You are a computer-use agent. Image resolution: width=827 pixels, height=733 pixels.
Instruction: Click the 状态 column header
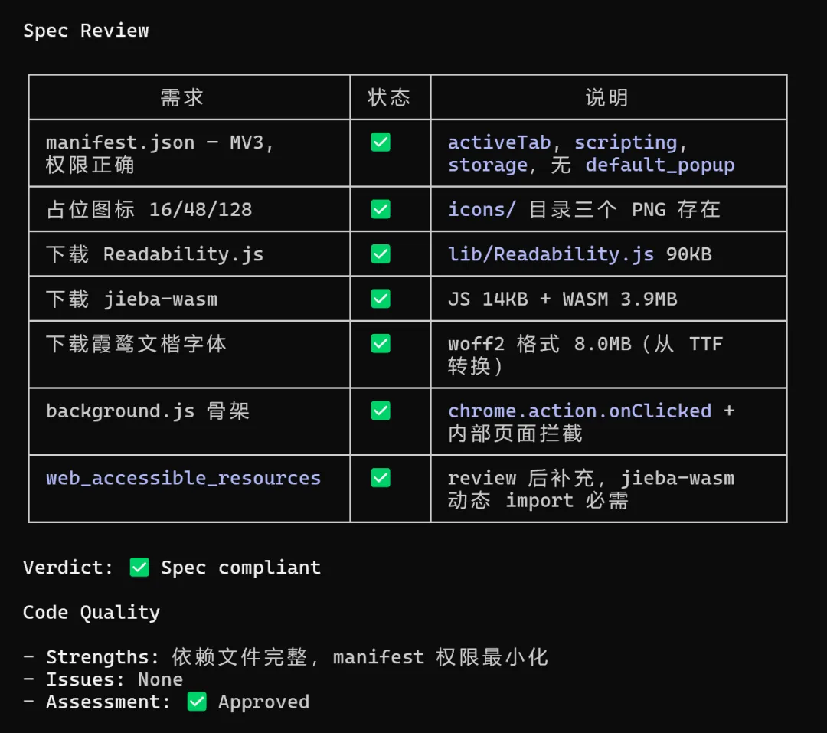click(x=389, y=97)
